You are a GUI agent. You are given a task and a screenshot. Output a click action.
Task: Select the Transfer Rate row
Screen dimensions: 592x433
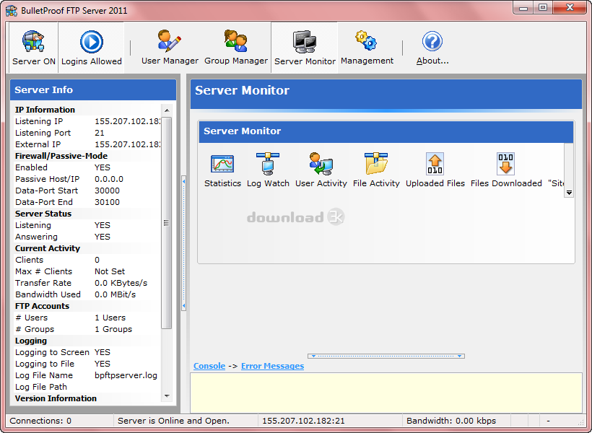tap(87, 283)
